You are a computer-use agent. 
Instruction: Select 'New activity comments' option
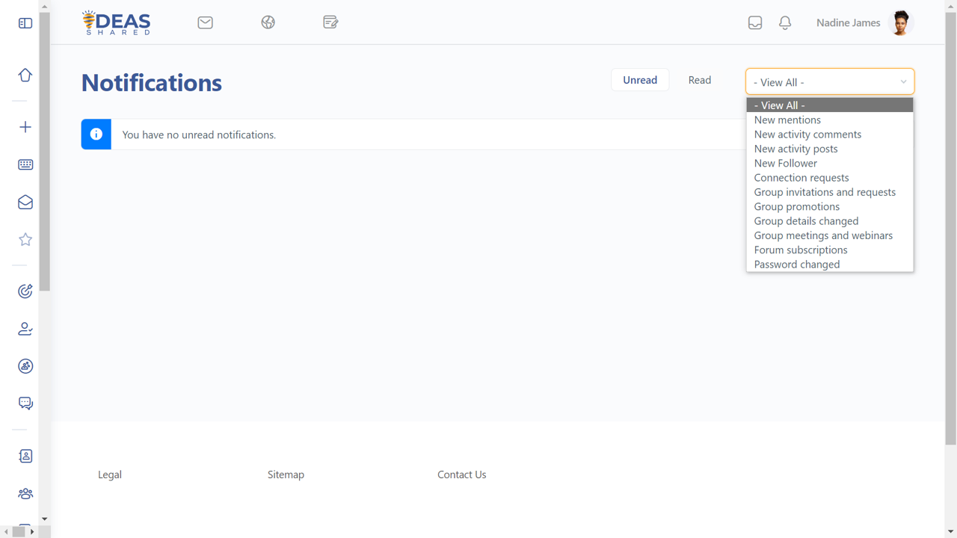click(x=830, y=134)
